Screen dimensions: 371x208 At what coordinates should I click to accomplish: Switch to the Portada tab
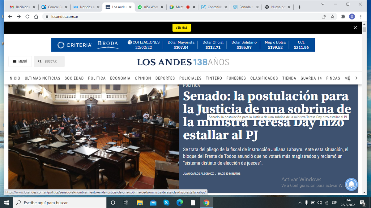point(246,7)
